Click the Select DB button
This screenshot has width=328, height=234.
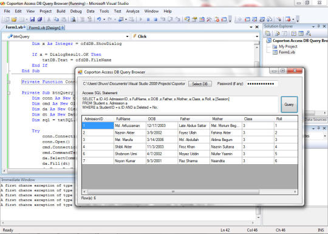(x=200, y=84)
